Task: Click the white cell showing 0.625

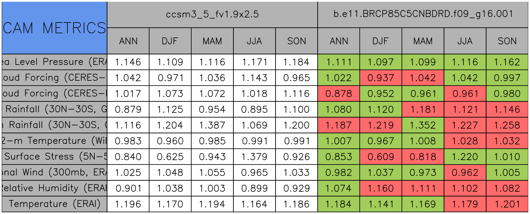Action: [170, 157]
